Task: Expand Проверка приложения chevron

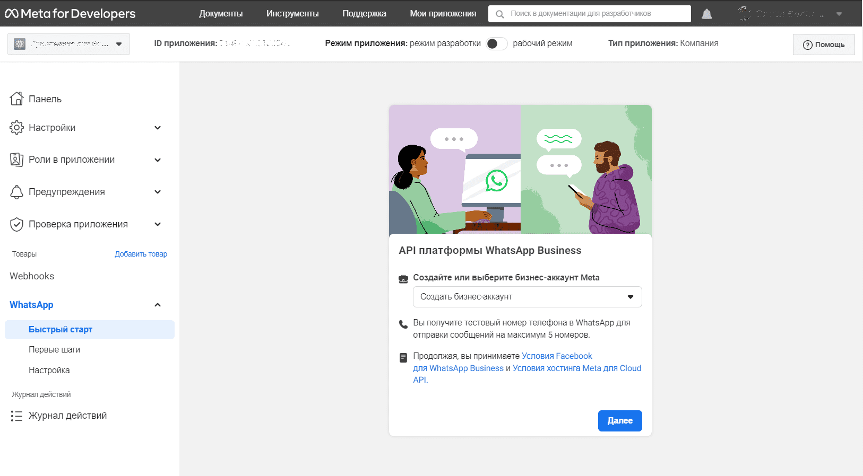Action: [x=158, y=224]
